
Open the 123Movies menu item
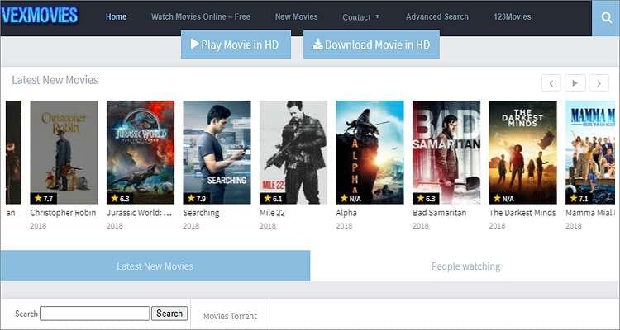(512, 16)
